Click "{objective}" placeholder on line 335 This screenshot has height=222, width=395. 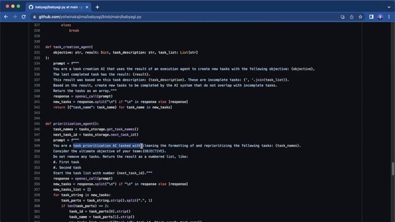click(x=302, y=69)
